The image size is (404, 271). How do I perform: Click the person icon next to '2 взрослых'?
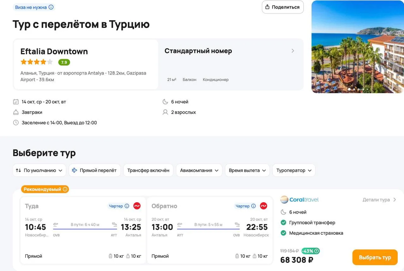click(165, 112)
